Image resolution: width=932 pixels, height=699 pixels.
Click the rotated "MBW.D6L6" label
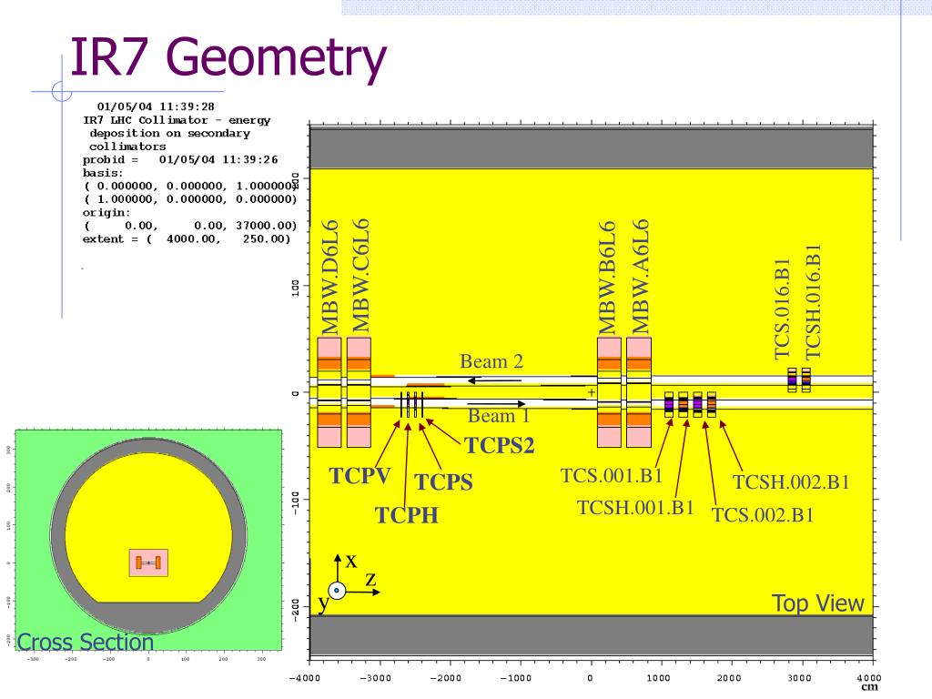coord(329,278)
